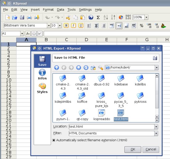Open the Data menu
This screenshot has height=159, width=170.
pos(60,10)
